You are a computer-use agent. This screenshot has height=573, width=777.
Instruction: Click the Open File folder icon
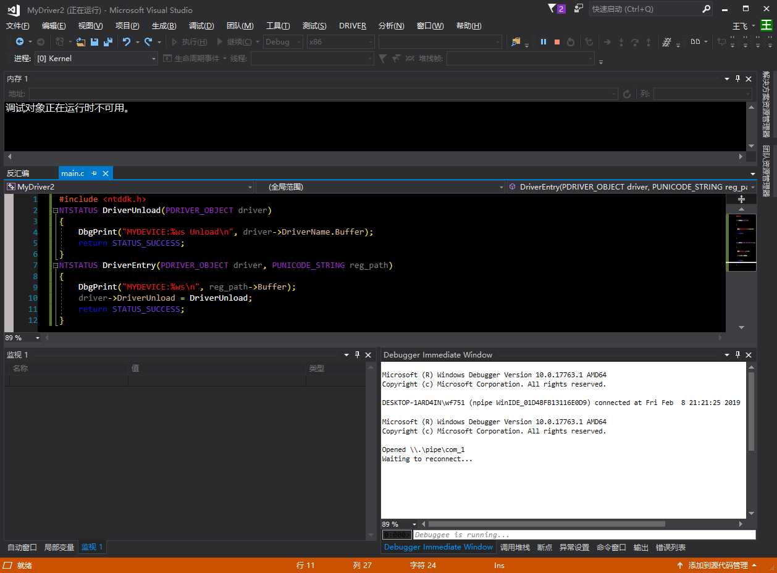click(x=80, y=42)
